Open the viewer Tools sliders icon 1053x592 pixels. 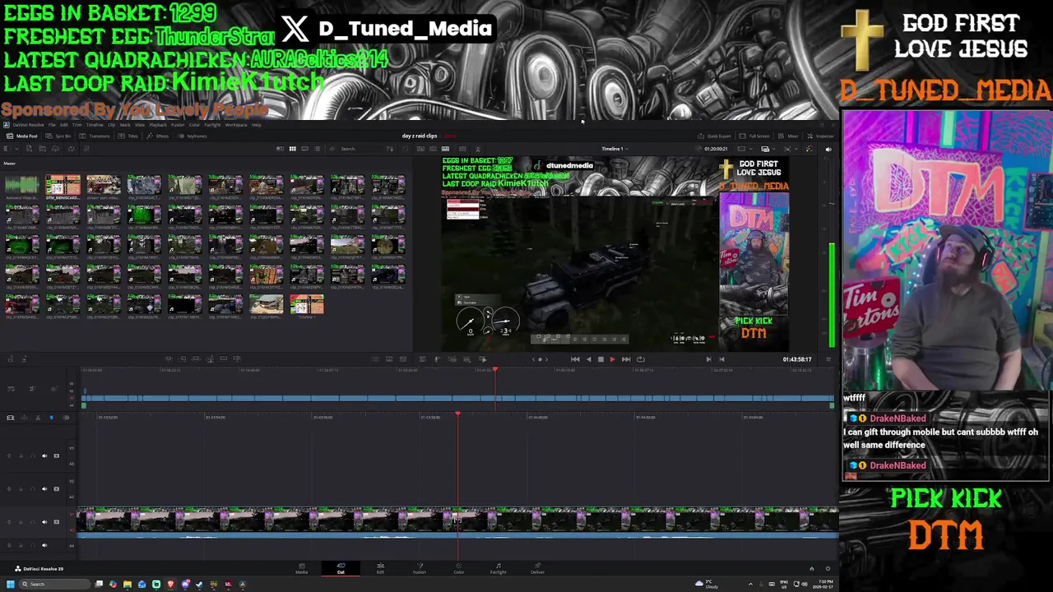pos(423,358)
